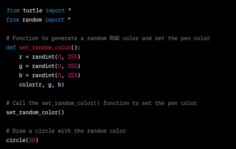Image resolution: width=236 pixels, height=149 pixels.
Task: Click the 'random' module name in second import
Action: point(32,20)
